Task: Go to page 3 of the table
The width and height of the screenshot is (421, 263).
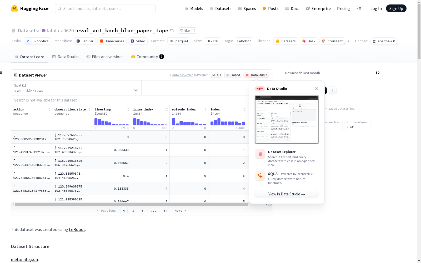Action: tap(143, 211)
